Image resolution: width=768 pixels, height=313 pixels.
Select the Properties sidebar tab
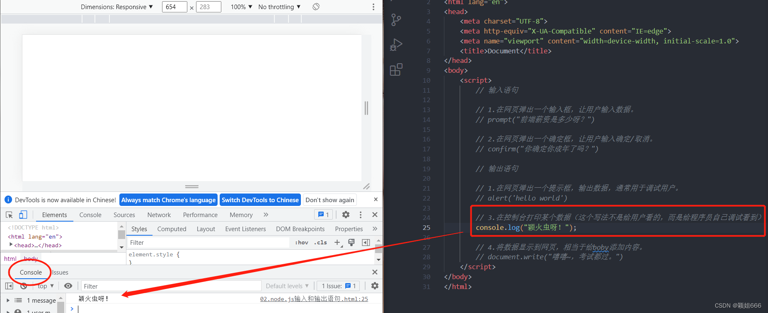pos(349,229)
